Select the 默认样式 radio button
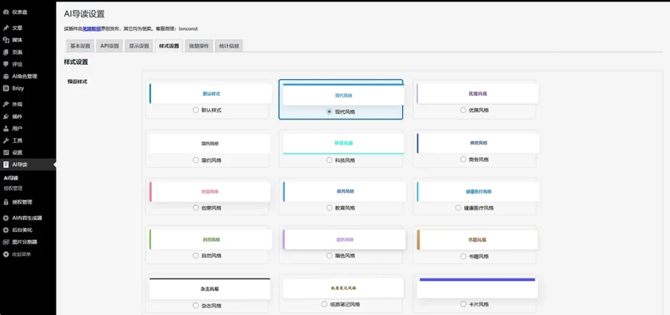This screenshot has width=670, height=315. click(x=196, y=110)
